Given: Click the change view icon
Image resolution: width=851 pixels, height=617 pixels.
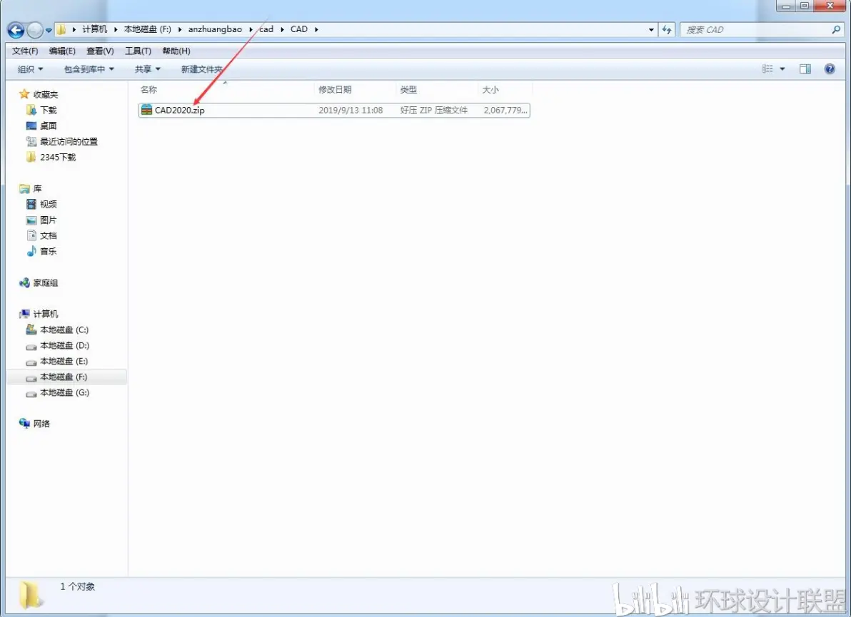Looking at the screenshot, I should coord(767,69).
